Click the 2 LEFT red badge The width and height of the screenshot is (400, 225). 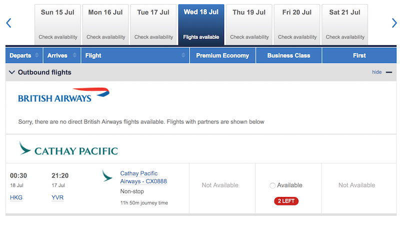tap(286, 201)
